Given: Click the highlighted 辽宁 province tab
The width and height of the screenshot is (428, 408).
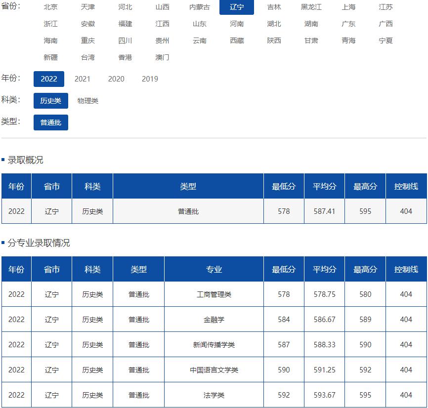Looking at the screenshot, I should click(238, 7).
